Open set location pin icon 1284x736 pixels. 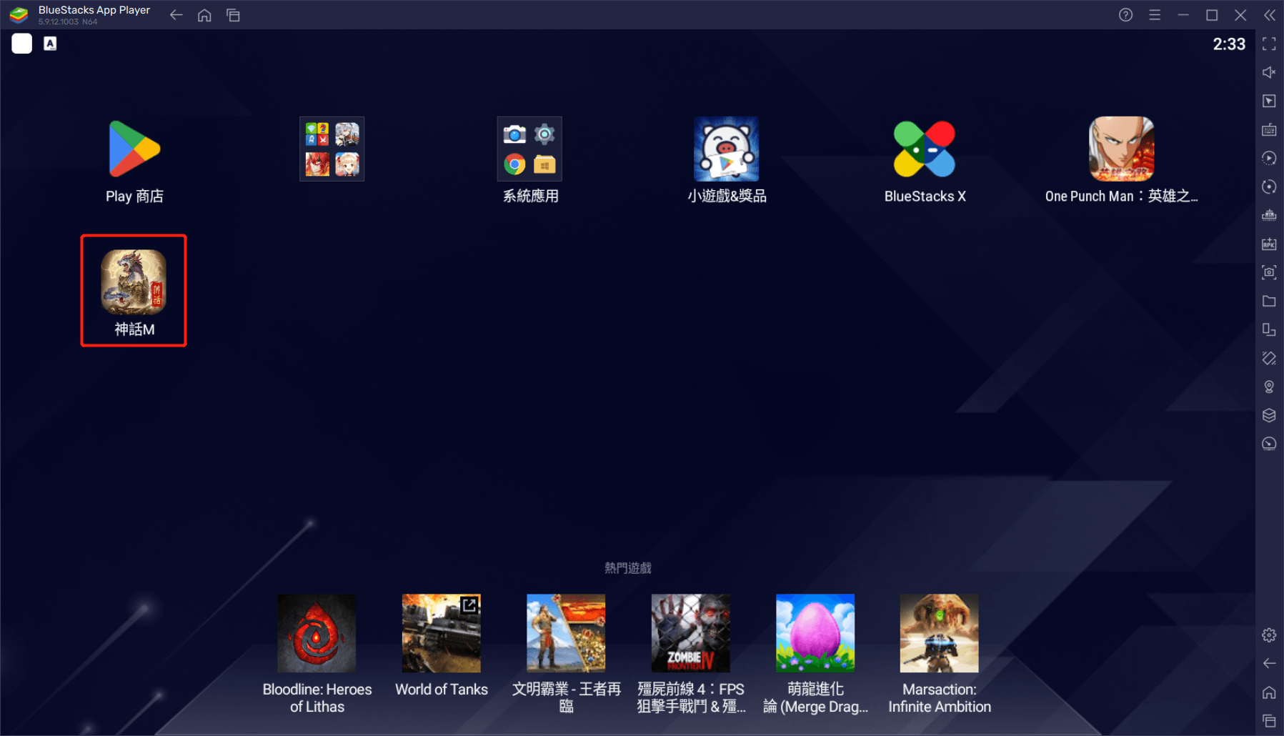point(1269,387)
